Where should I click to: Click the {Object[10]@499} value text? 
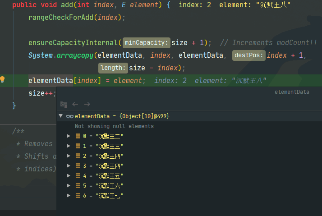[x=144, y=116]
